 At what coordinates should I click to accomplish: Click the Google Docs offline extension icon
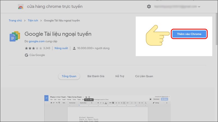pos(15,36)
